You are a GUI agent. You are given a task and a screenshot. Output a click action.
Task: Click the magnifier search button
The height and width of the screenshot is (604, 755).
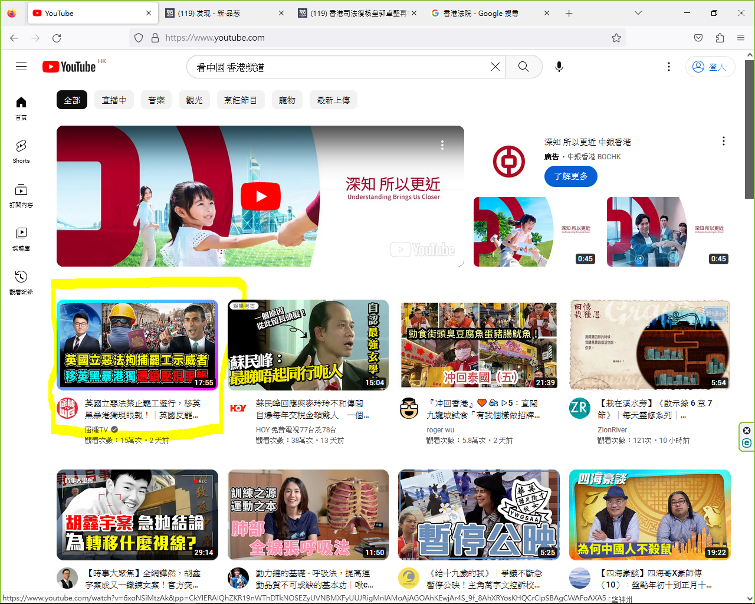(x=524, y=67)
